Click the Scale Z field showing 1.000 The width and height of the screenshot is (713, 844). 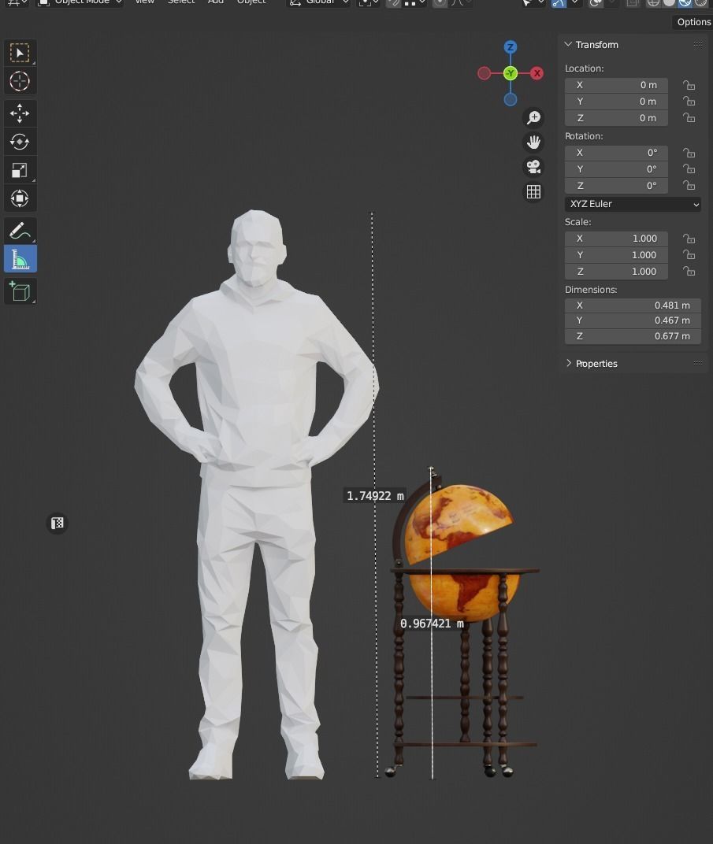(x=616, y=272)
